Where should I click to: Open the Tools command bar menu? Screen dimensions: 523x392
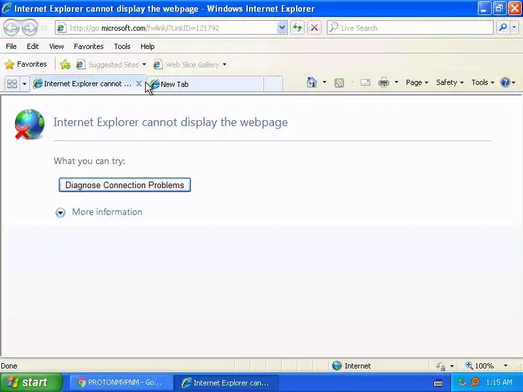click(x=482, y=82)
